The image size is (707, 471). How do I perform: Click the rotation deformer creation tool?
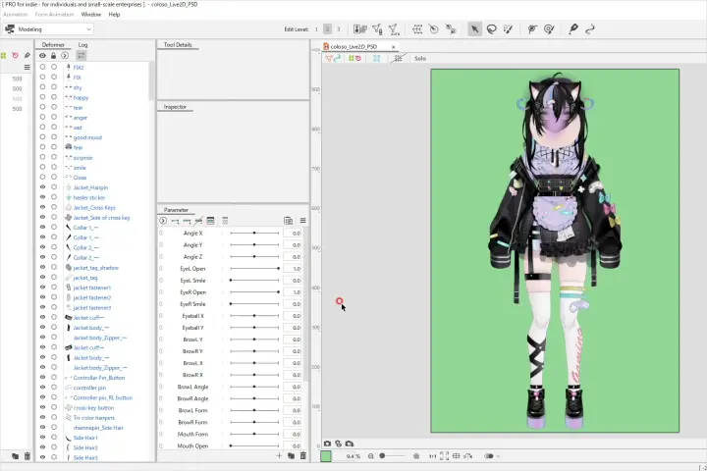pos(434,29)
